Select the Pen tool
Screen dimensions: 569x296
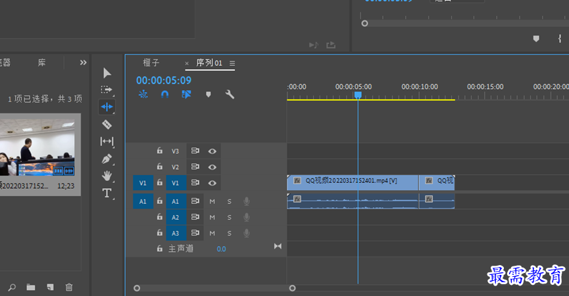107,159
